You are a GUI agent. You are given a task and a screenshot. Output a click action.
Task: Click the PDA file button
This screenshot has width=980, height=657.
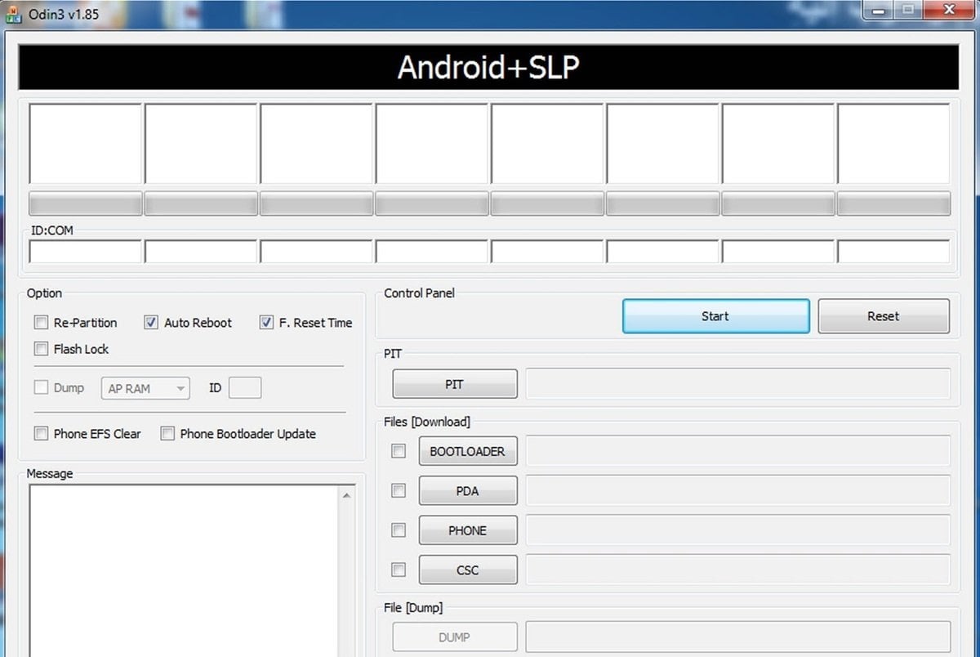(x=468, y=491)
